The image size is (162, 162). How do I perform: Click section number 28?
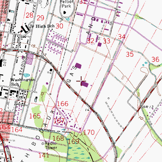[x=30, y=15]
